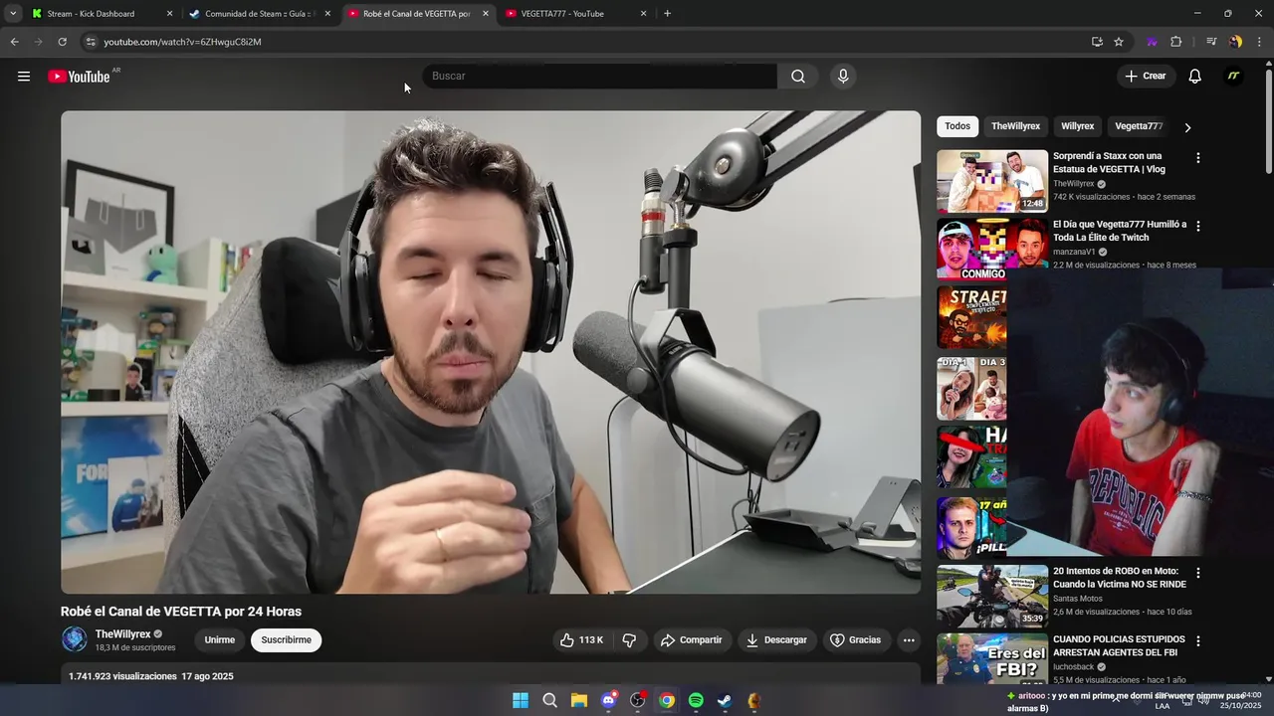
Task: Open Sorprendí a Staxx video thumbnail
Action: point(992,181)
